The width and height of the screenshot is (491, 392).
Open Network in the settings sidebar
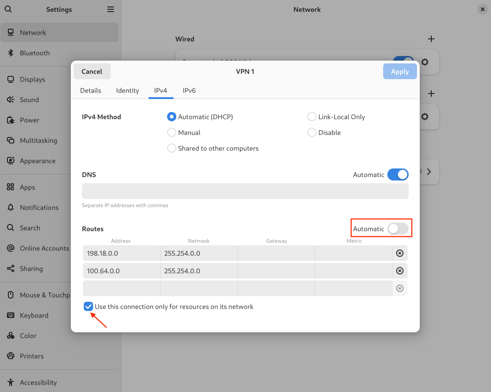click(60, 32)
